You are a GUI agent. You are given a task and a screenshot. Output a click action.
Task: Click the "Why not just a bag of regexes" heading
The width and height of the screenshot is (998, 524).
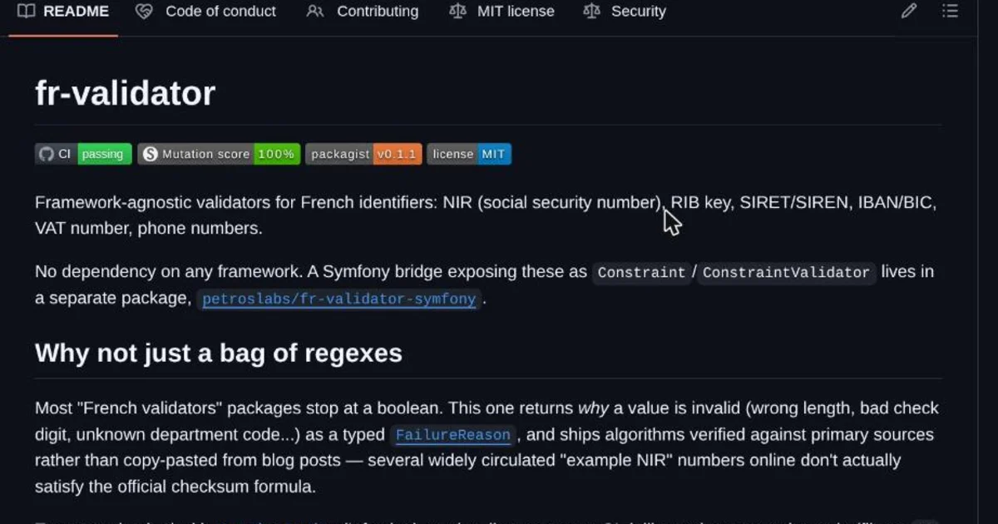pyautogui.click(x=219, y=353)
